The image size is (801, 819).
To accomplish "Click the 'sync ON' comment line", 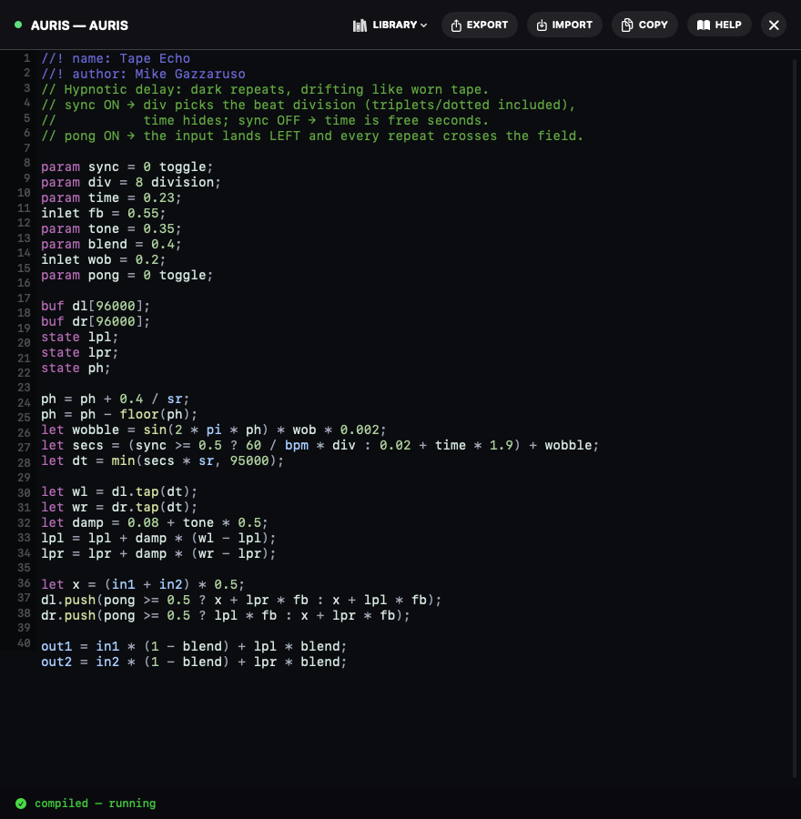I will [309, 105].
